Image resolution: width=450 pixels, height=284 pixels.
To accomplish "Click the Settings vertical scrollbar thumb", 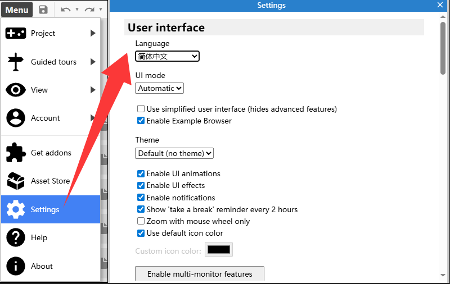I will [x=443, y=48].
